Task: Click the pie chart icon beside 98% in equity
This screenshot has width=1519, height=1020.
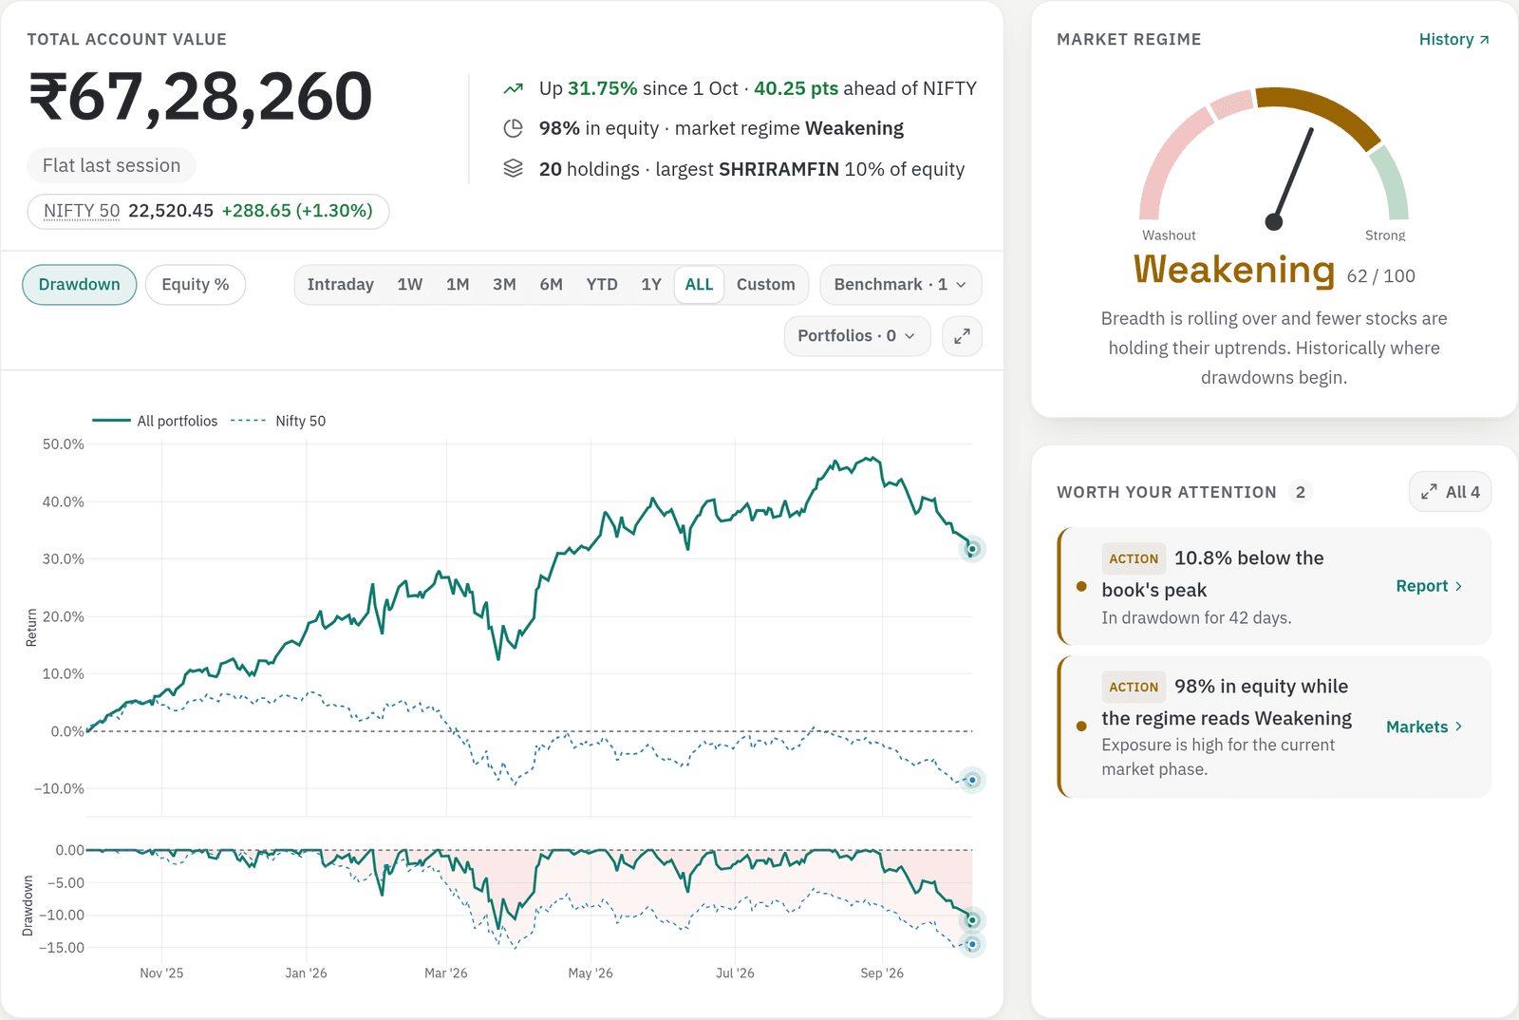Action: tap(513, 128)
